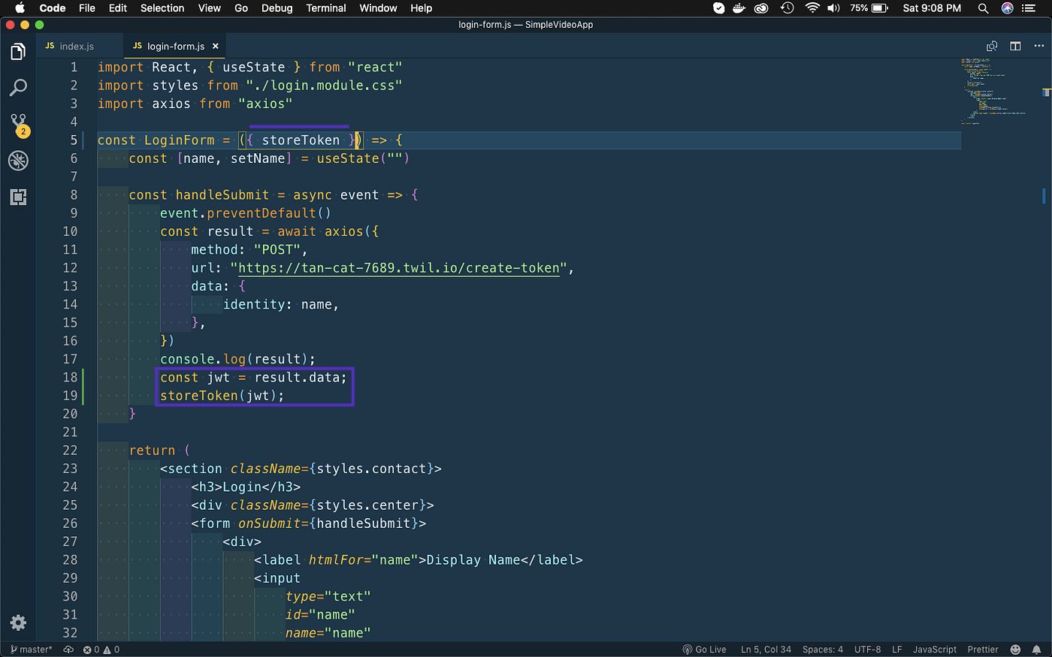The width and height of the screenshot is (1052, 657).
Task: Open Source Control view with badge 2
Action: [x=19, y=125]
